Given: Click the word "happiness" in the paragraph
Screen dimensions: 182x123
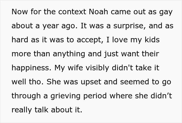Looking at the screenshot, I should [30, 68].
